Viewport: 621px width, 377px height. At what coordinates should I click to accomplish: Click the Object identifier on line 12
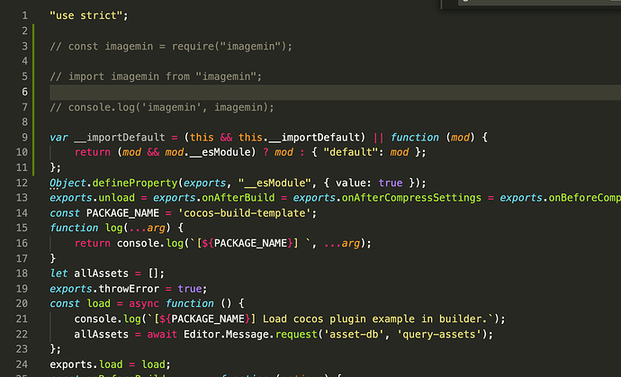point(67,183)
